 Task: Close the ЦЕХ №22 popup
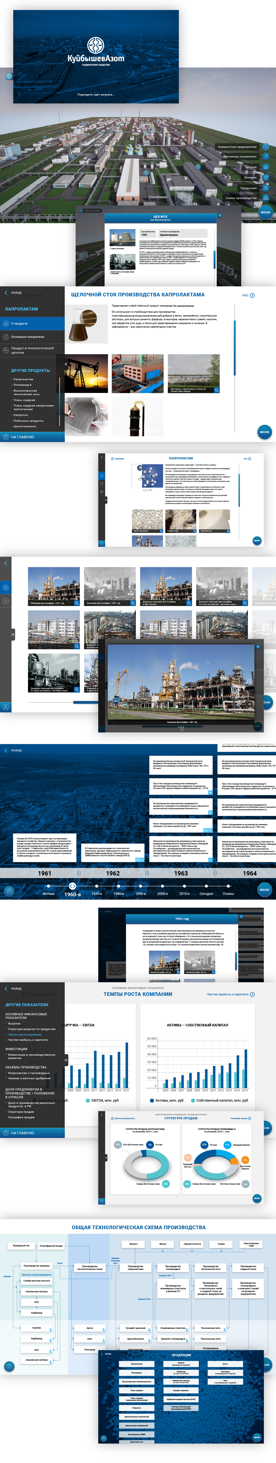coord(220,215)
